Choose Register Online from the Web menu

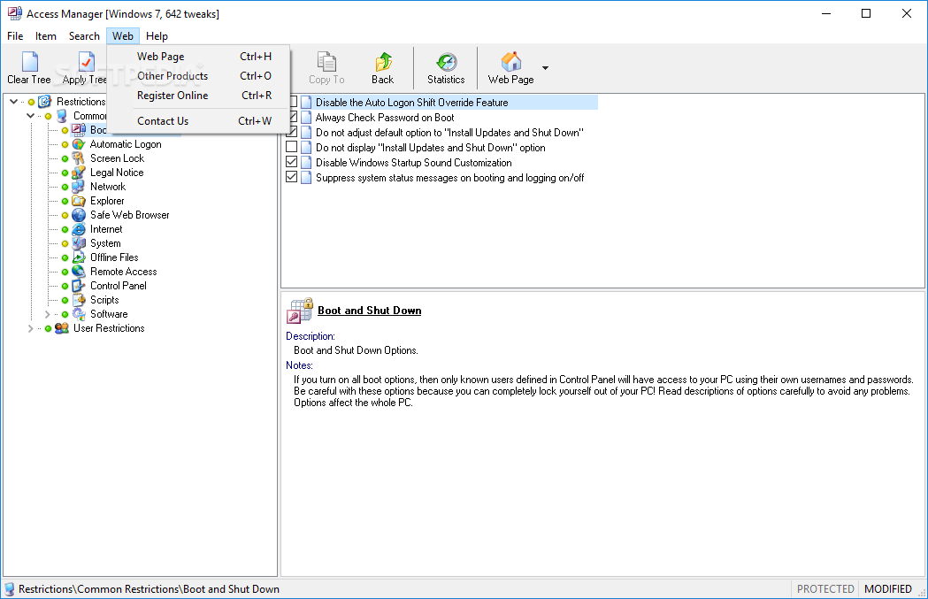[x=199, y=96]
